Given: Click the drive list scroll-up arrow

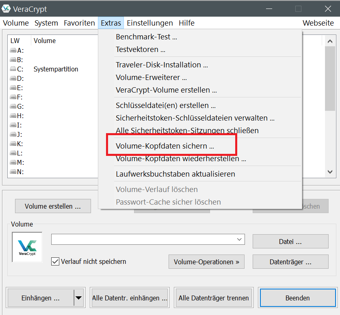Looking at the screenshot, I should [x=330, y=41].
